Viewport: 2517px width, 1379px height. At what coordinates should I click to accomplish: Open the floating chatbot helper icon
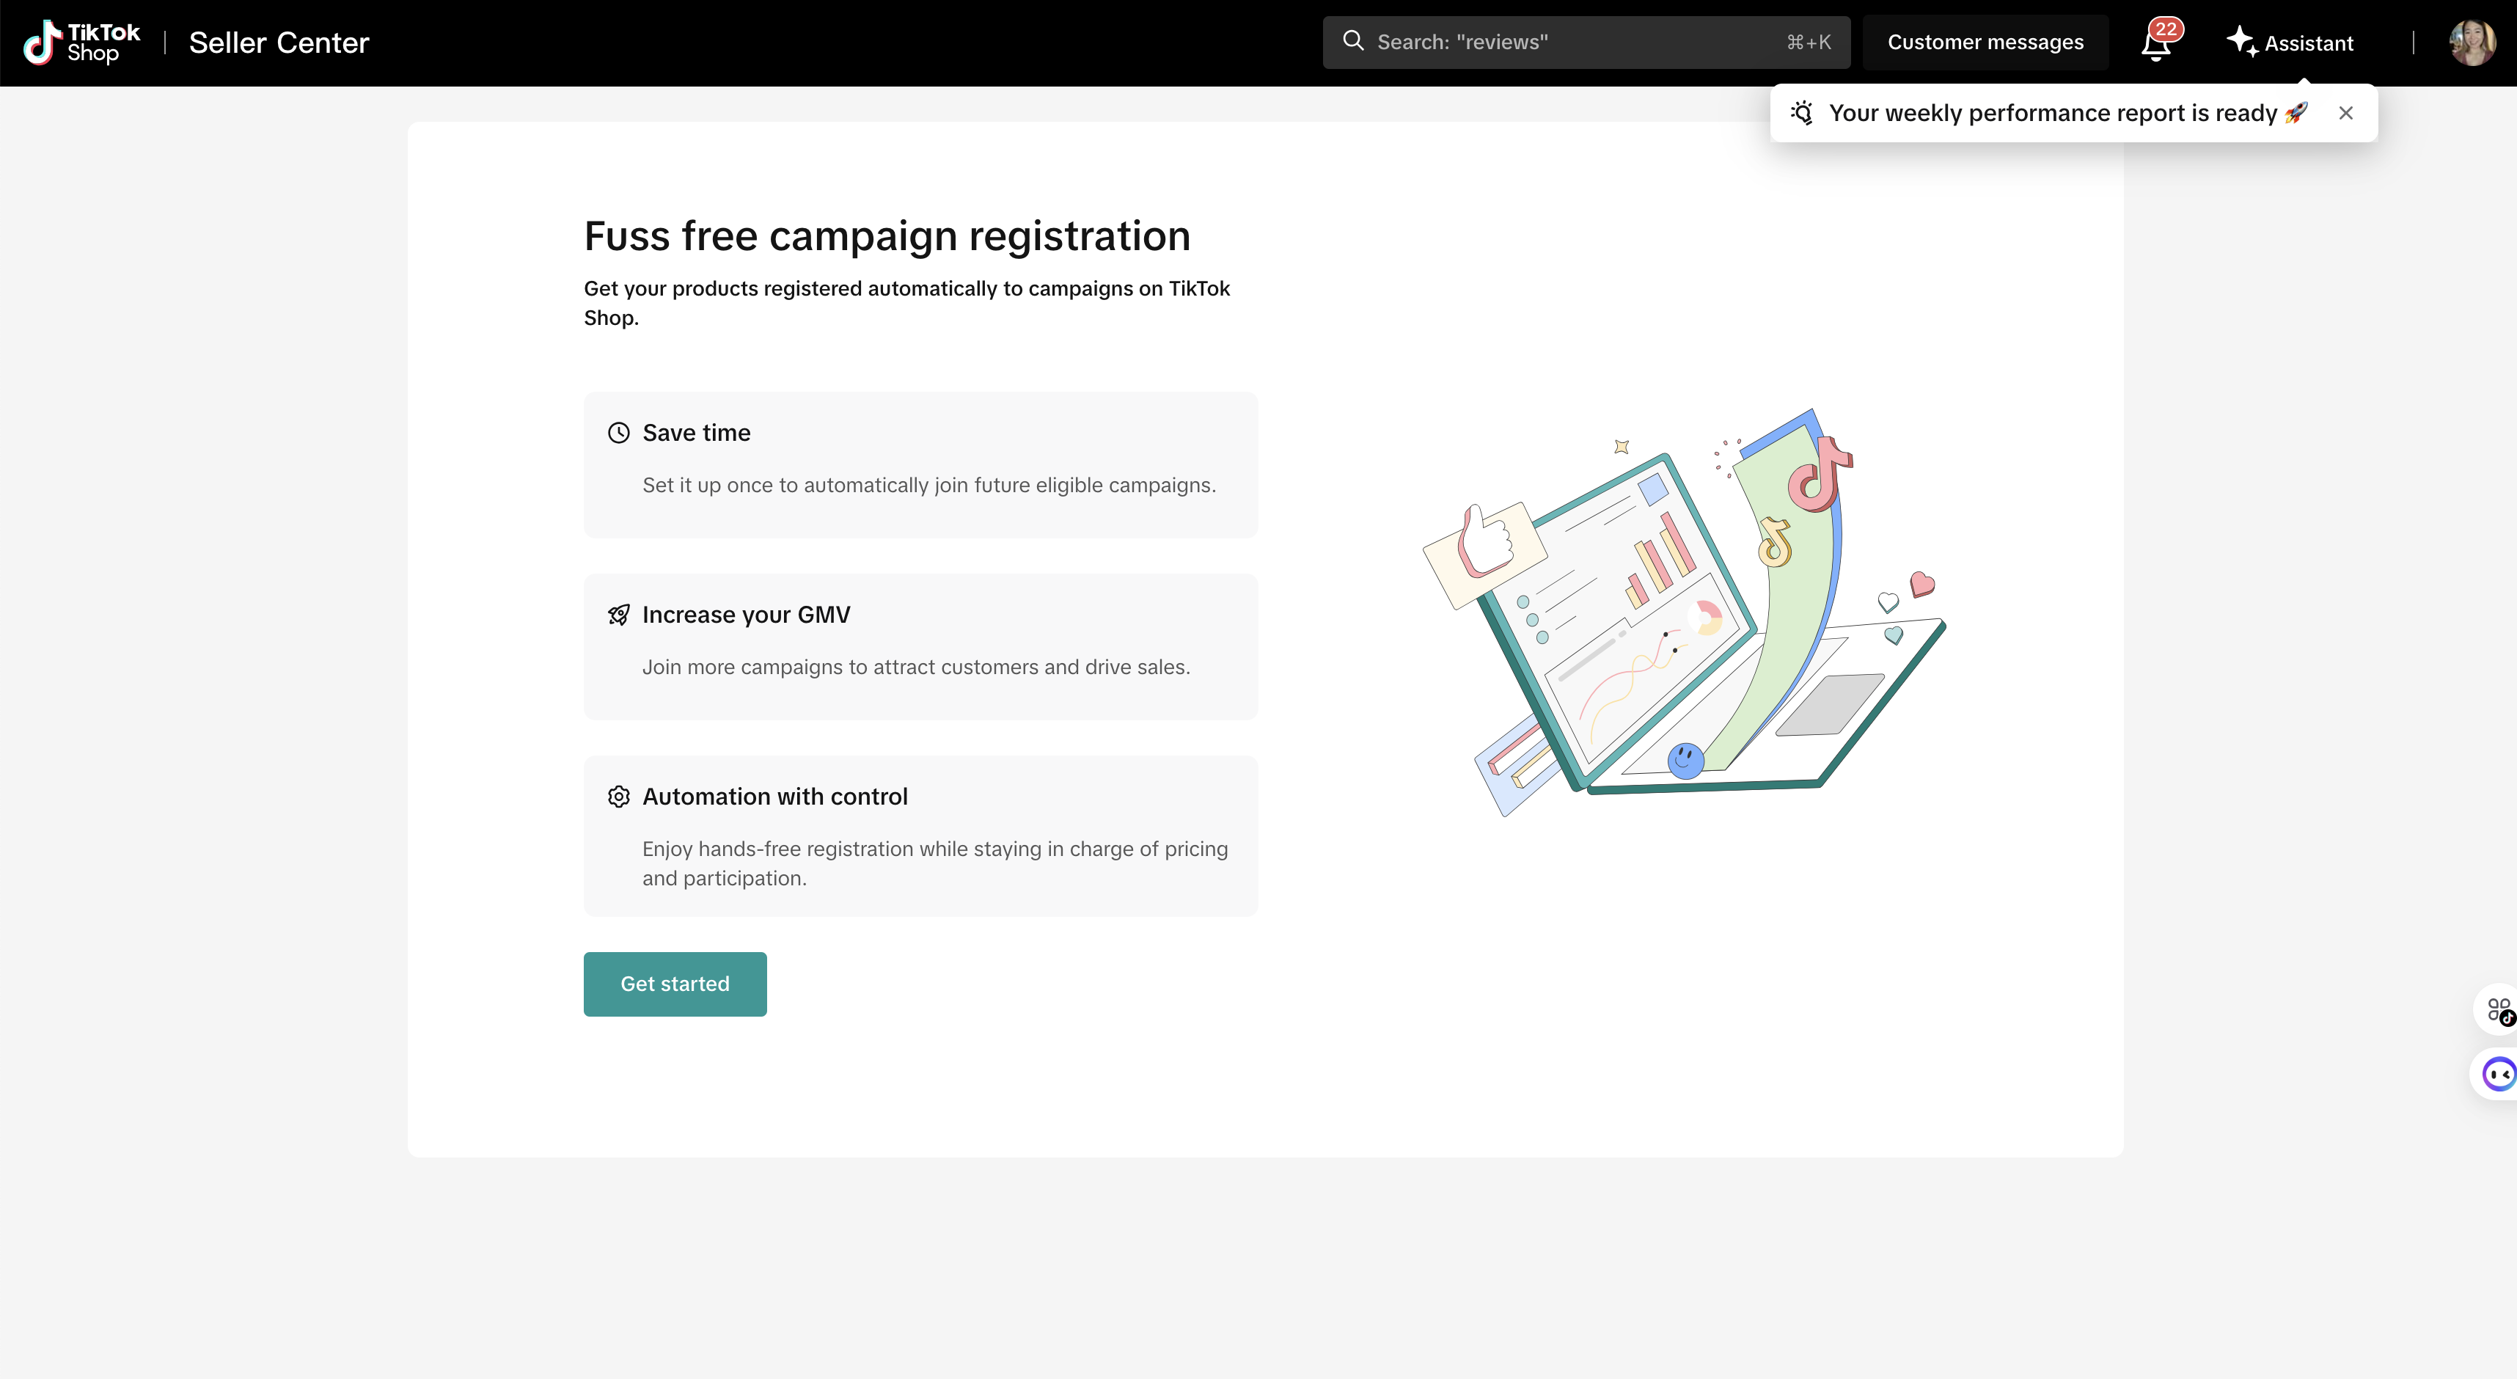(x=2497, y=1074)
